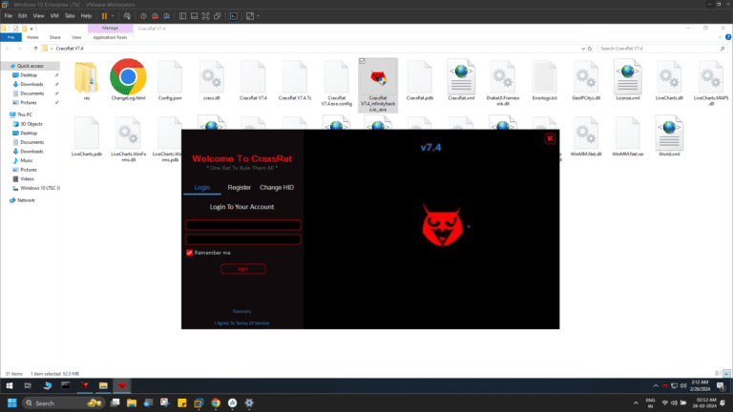The image size is (733, 412).
Task: Open host taskbar Google Chrome icon
Action: (x=216, y=402)
